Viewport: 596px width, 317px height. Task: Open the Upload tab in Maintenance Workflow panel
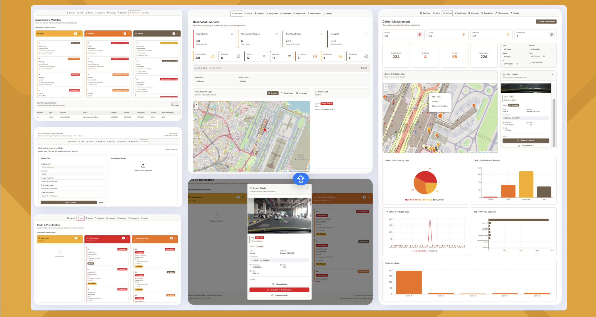[x=146, y=13]
